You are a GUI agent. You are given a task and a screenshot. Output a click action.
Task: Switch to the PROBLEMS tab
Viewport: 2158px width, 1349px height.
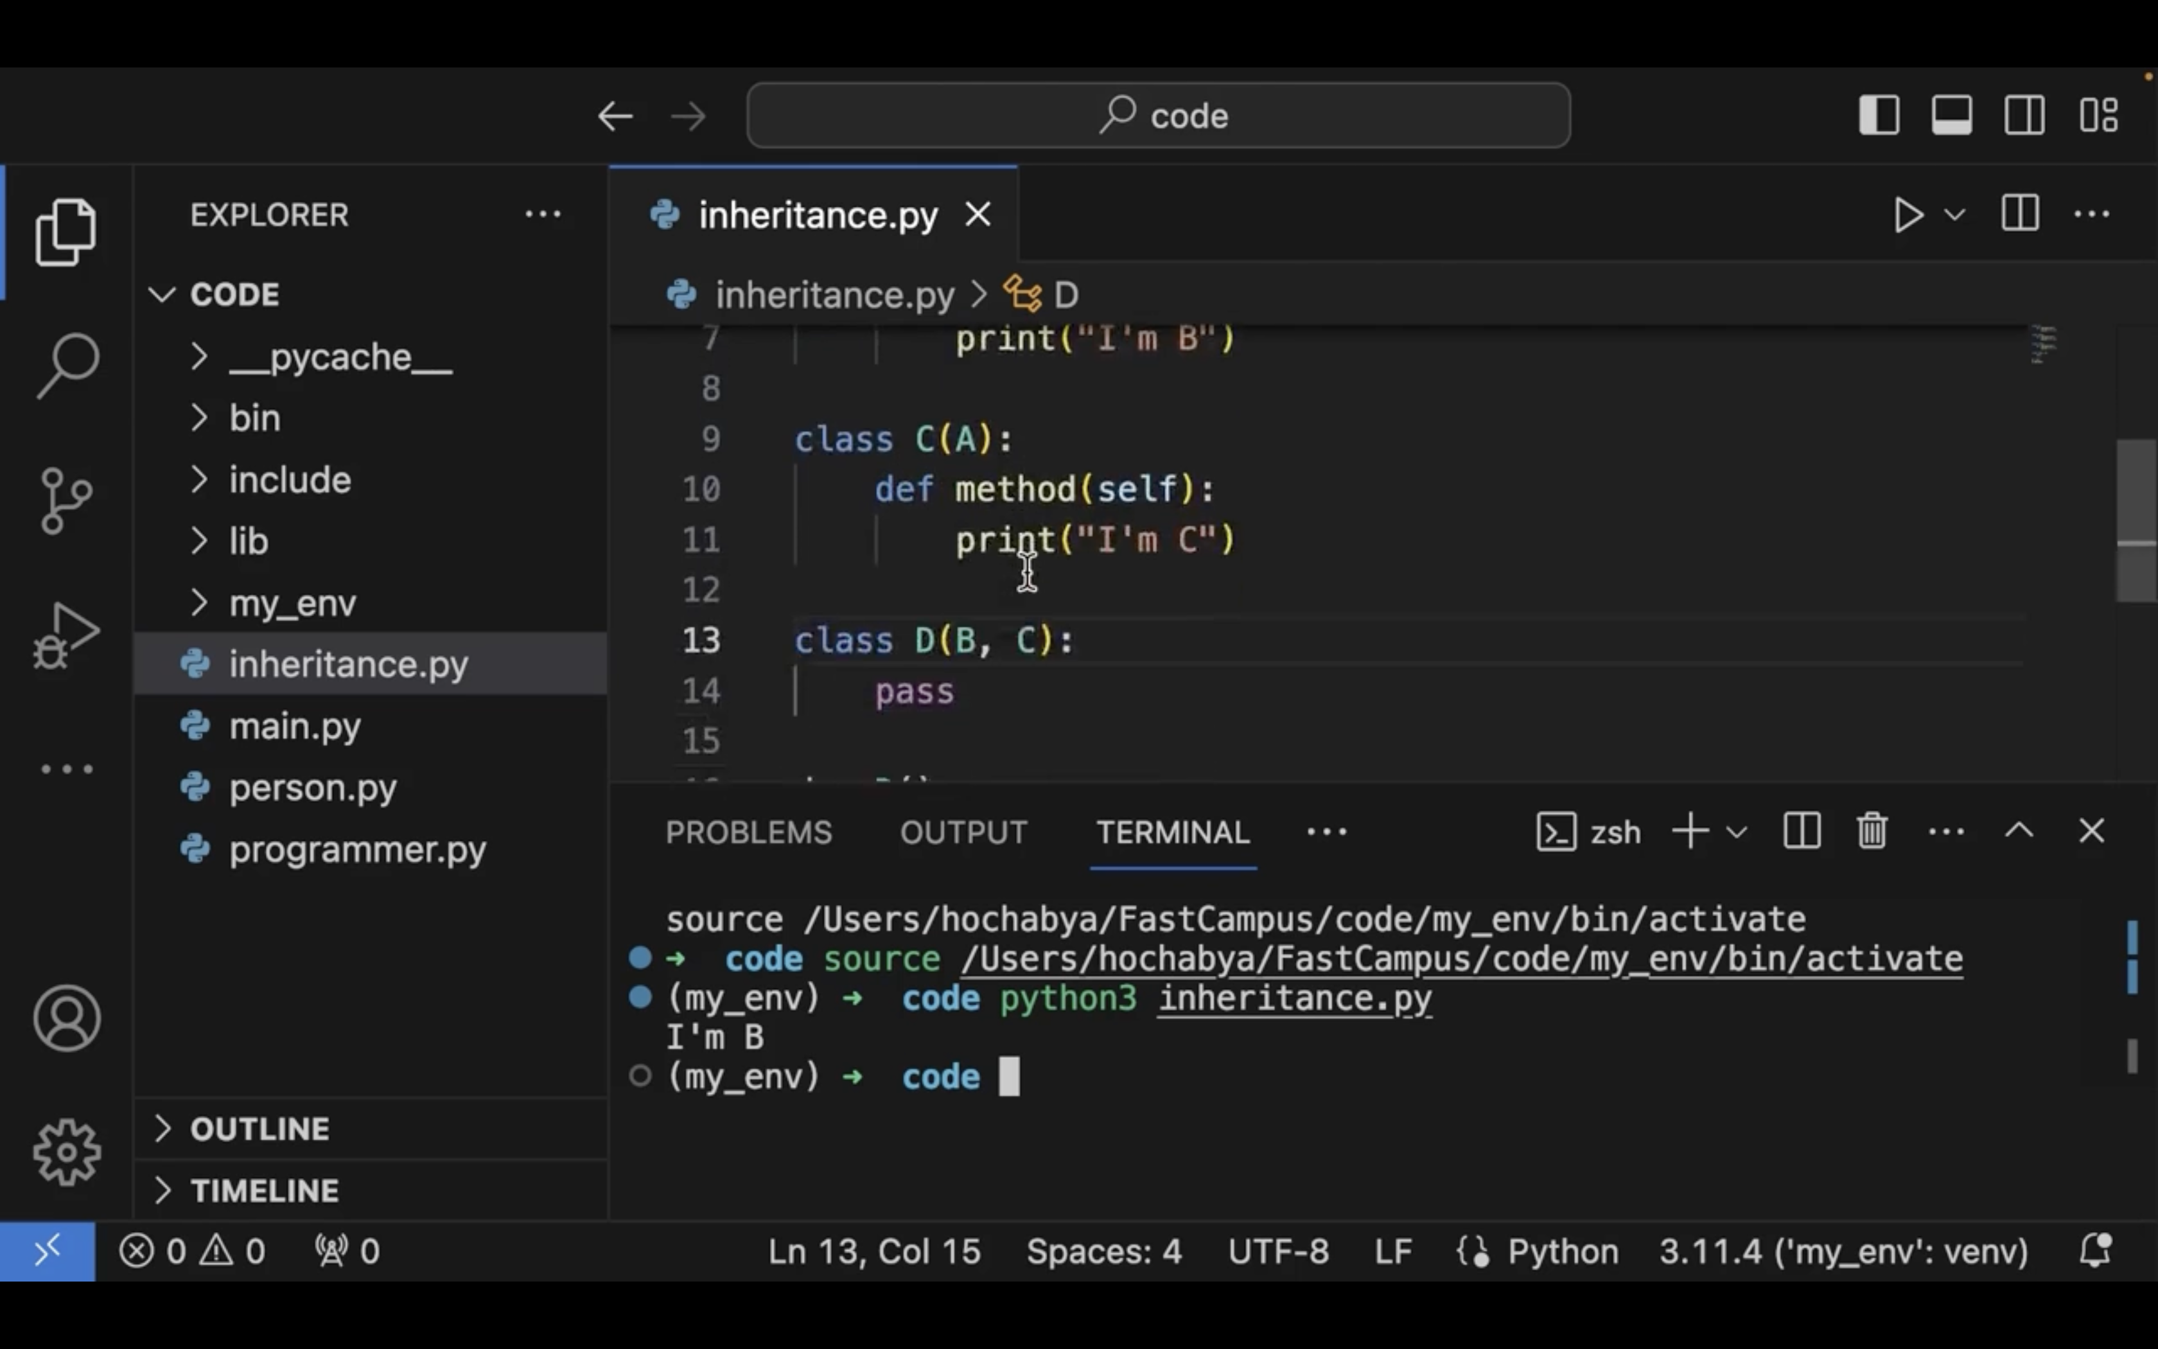(748, 833)
